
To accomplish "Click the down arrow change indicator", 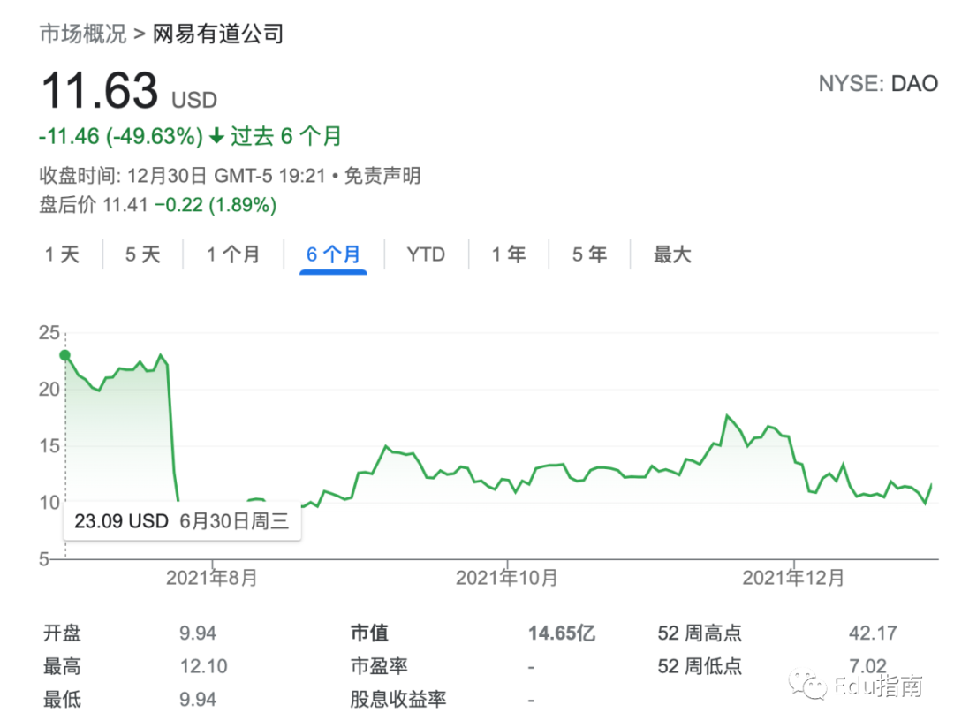I will (x=216, y=136).
